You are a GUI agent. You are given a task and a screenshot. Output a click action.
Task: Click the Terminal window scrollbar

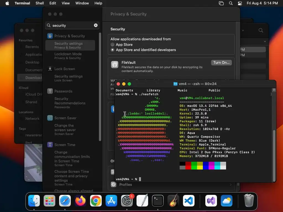point(274,155)
